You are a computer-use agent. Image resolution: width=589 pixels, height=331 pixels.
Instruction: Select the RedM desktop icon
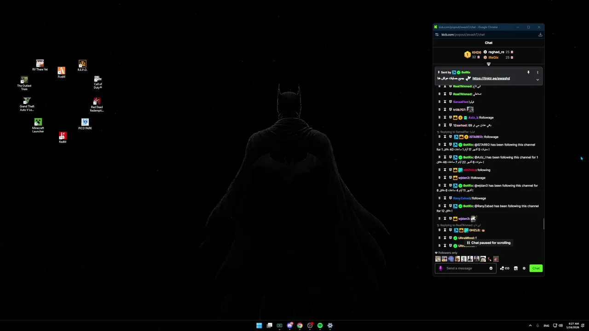[x=63, y=137]
